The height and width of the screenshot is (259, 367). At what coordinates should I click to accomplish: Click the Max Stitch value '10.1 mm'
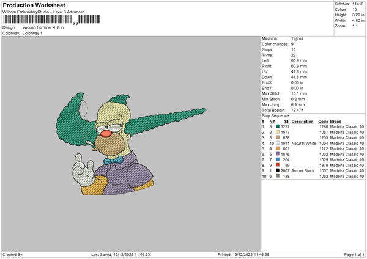pos(299,93)
